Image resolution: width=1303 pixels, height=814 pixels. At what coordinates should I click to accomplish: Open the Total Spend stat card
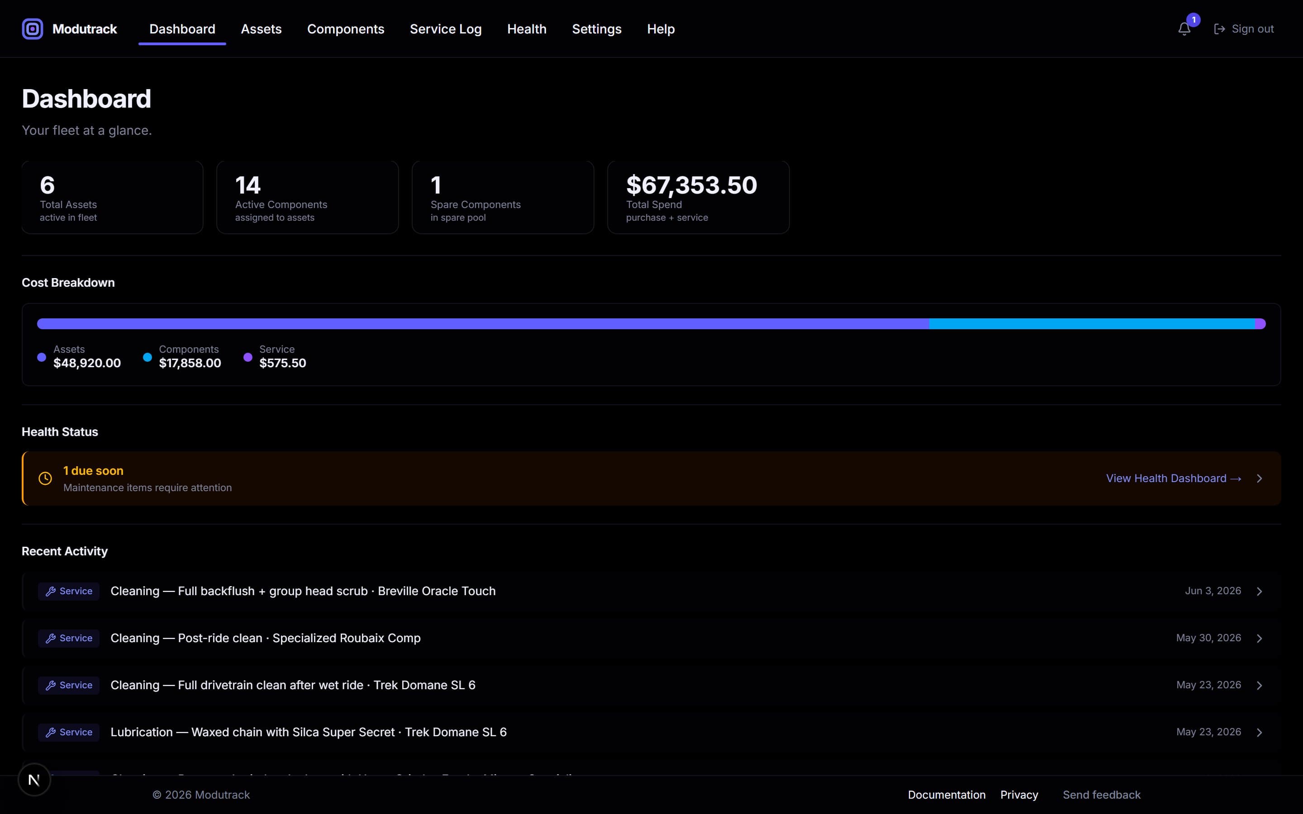click(699, 197)
